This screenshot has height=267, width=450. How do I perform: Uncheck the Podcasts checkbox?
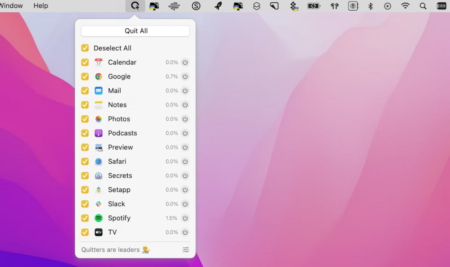(85, 133)
